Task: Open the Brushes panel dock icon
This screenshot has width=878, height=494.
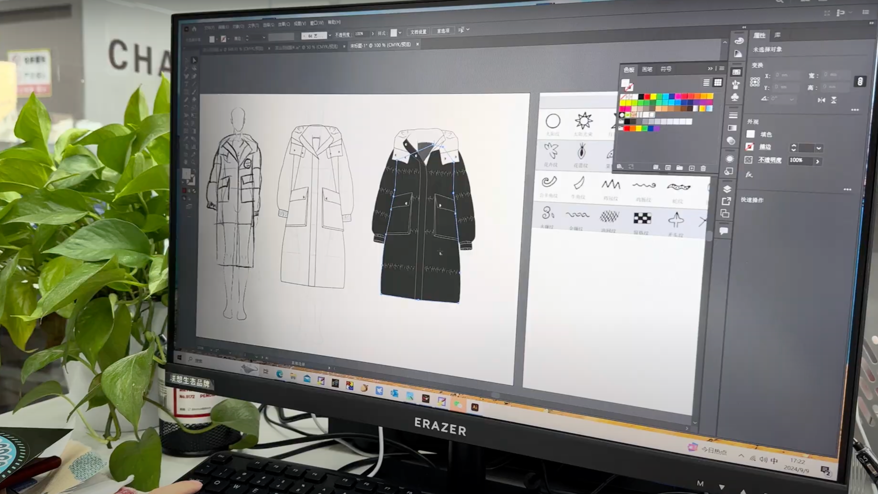Action: pyautogui.click(x=736, y=84)
